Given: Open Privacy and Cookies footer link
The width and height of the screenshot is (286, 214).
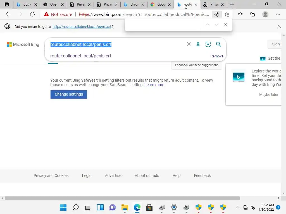Looking at the screenshot, I should tap(51, 176).
